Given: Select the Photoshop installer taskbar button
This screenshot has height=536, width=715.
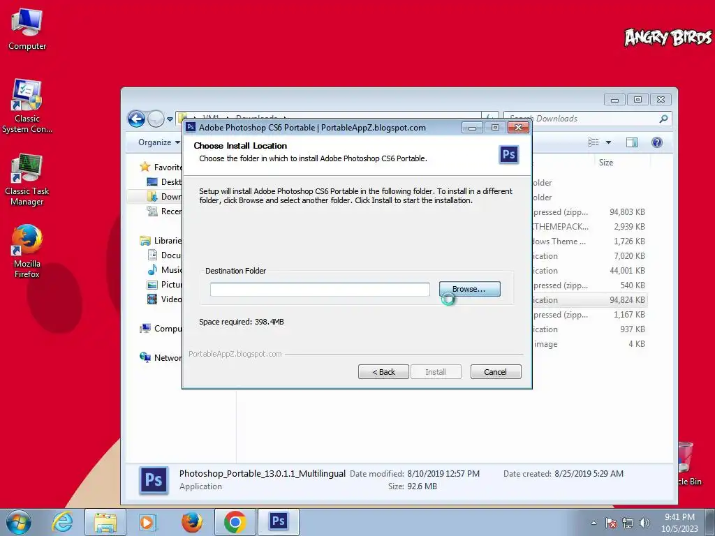Looking at the screenshot, I should pyautogui.click(x=278, y=522).
